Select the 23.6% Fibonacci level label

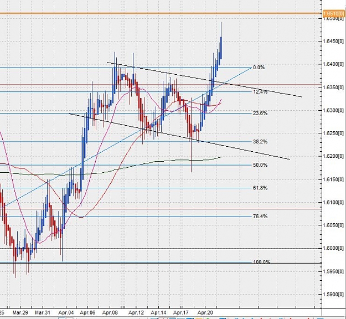pos(260,113)
